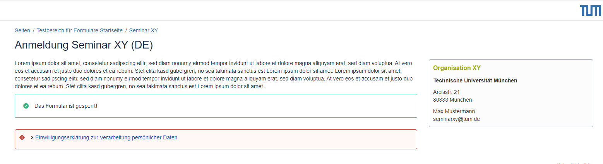603x164 pixels.
Task: Click the 80333 München postal line
Action: tap(452, 100)
